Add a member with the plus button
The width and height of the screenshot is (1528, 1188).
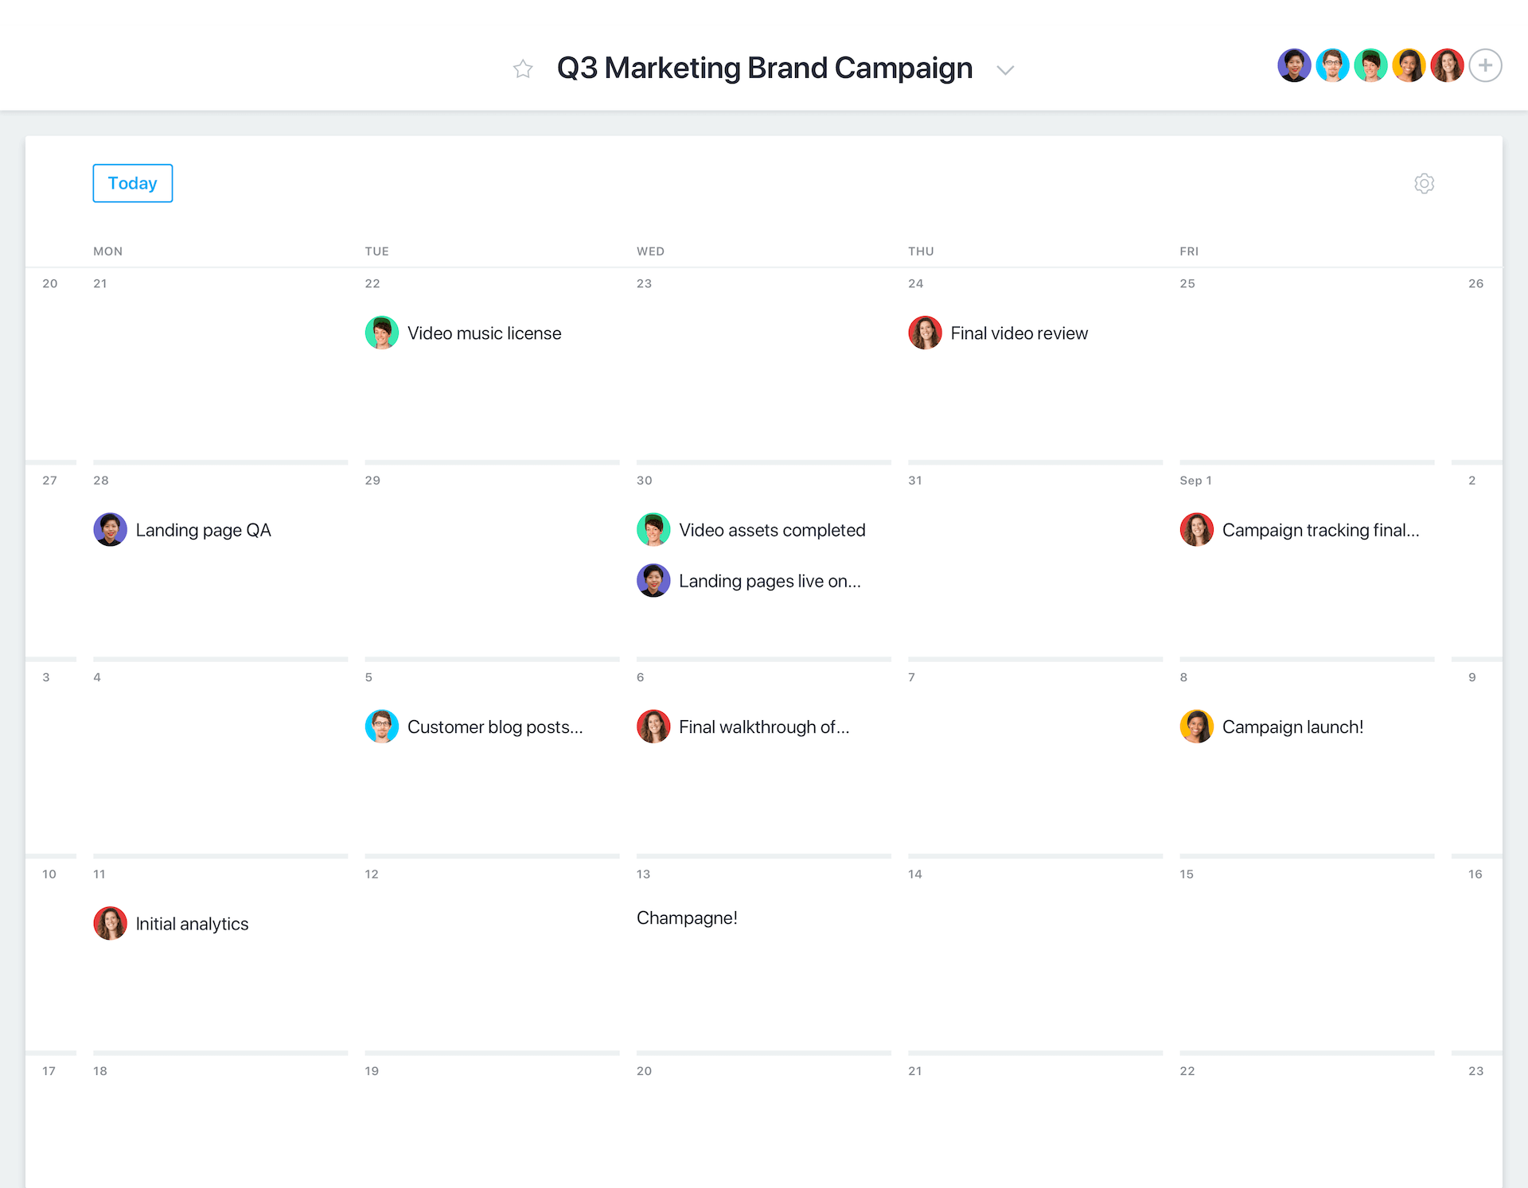(x=1485, y=65)
